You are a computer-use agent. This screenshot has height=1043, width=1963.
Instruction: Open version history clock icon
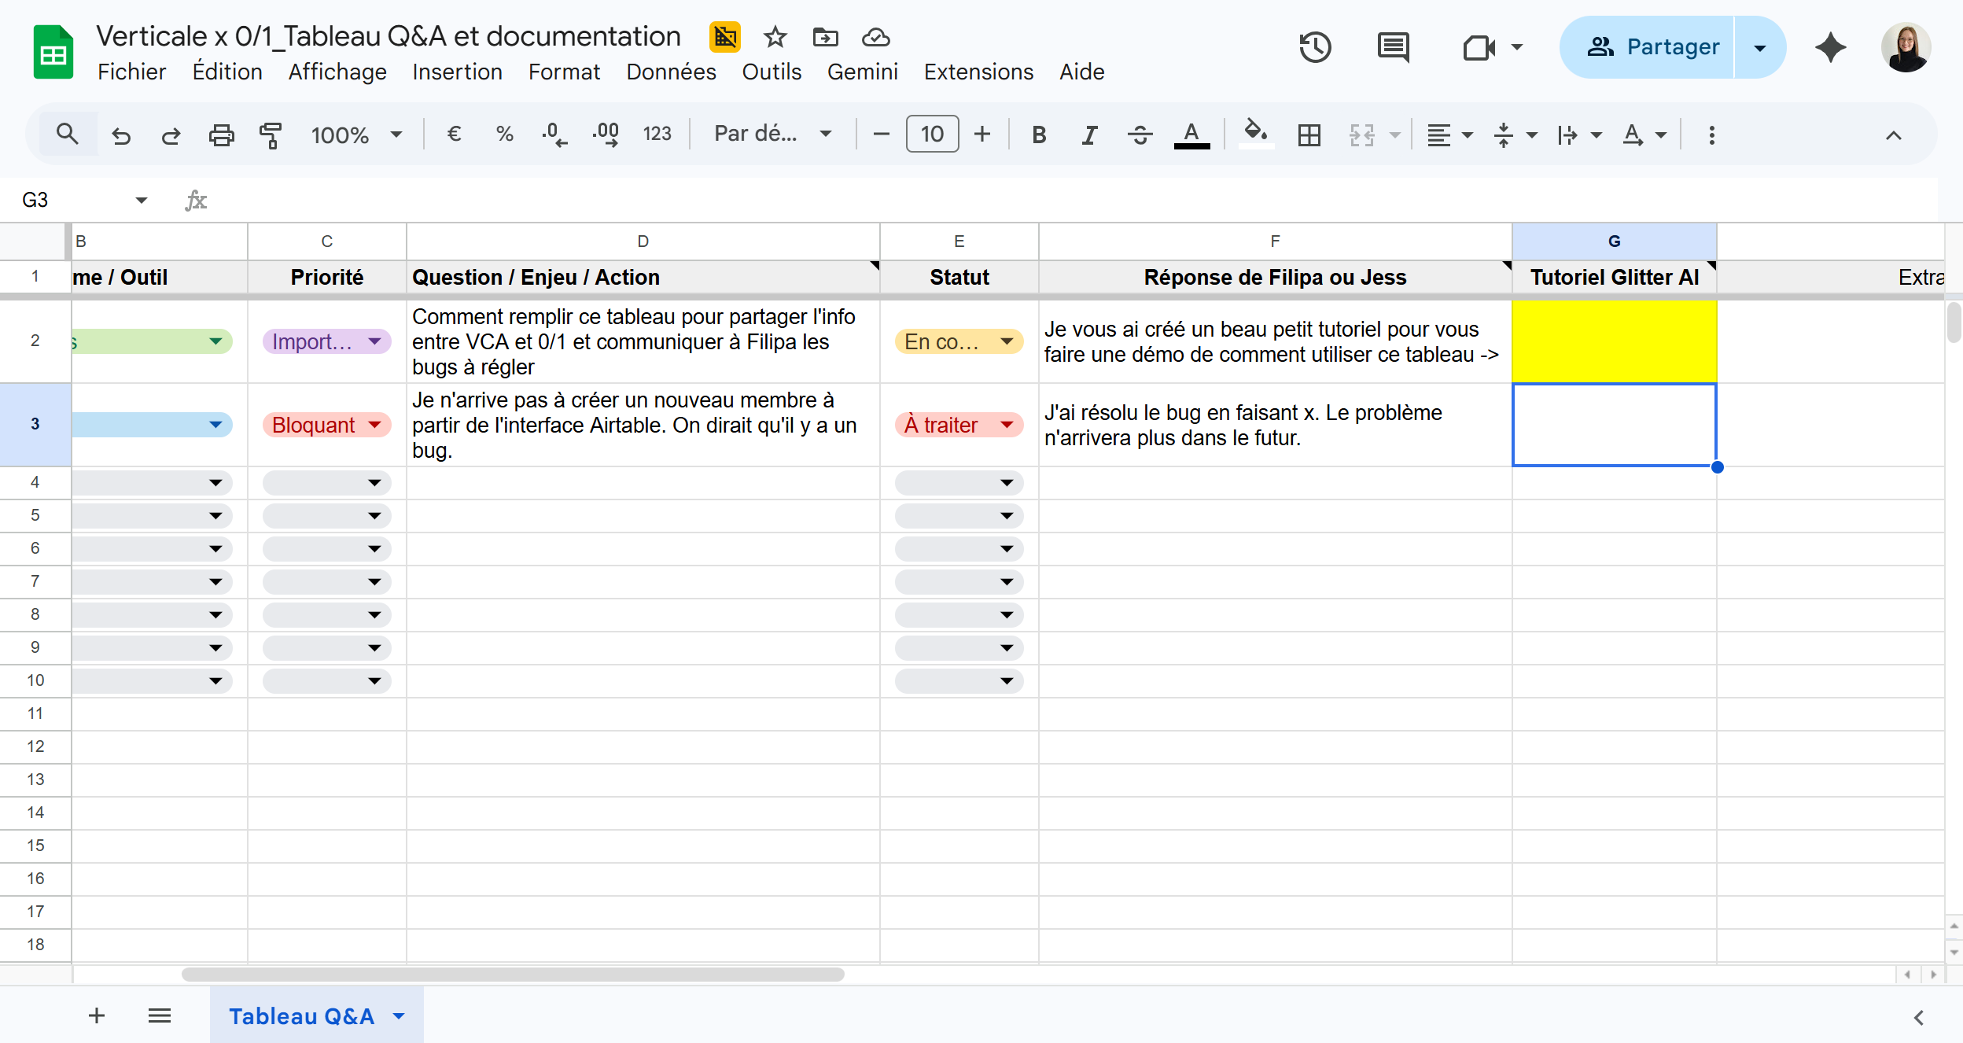pyautogui.click(x=1314, y=47)
